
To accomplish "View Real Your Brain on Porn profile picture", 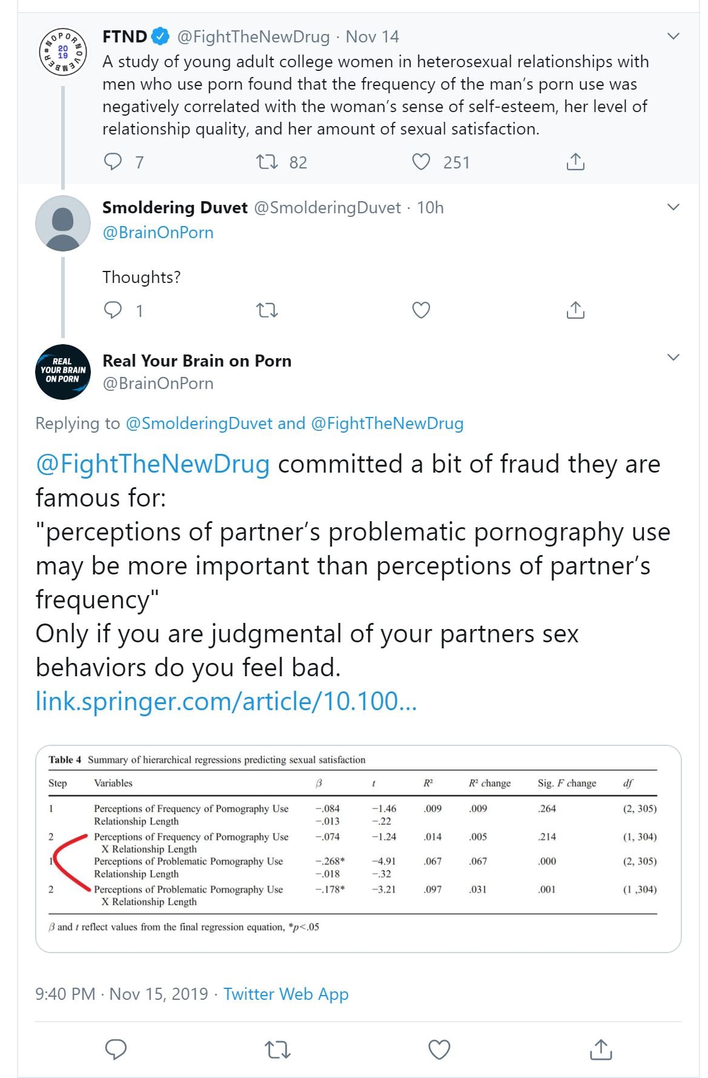I will 63,372.
